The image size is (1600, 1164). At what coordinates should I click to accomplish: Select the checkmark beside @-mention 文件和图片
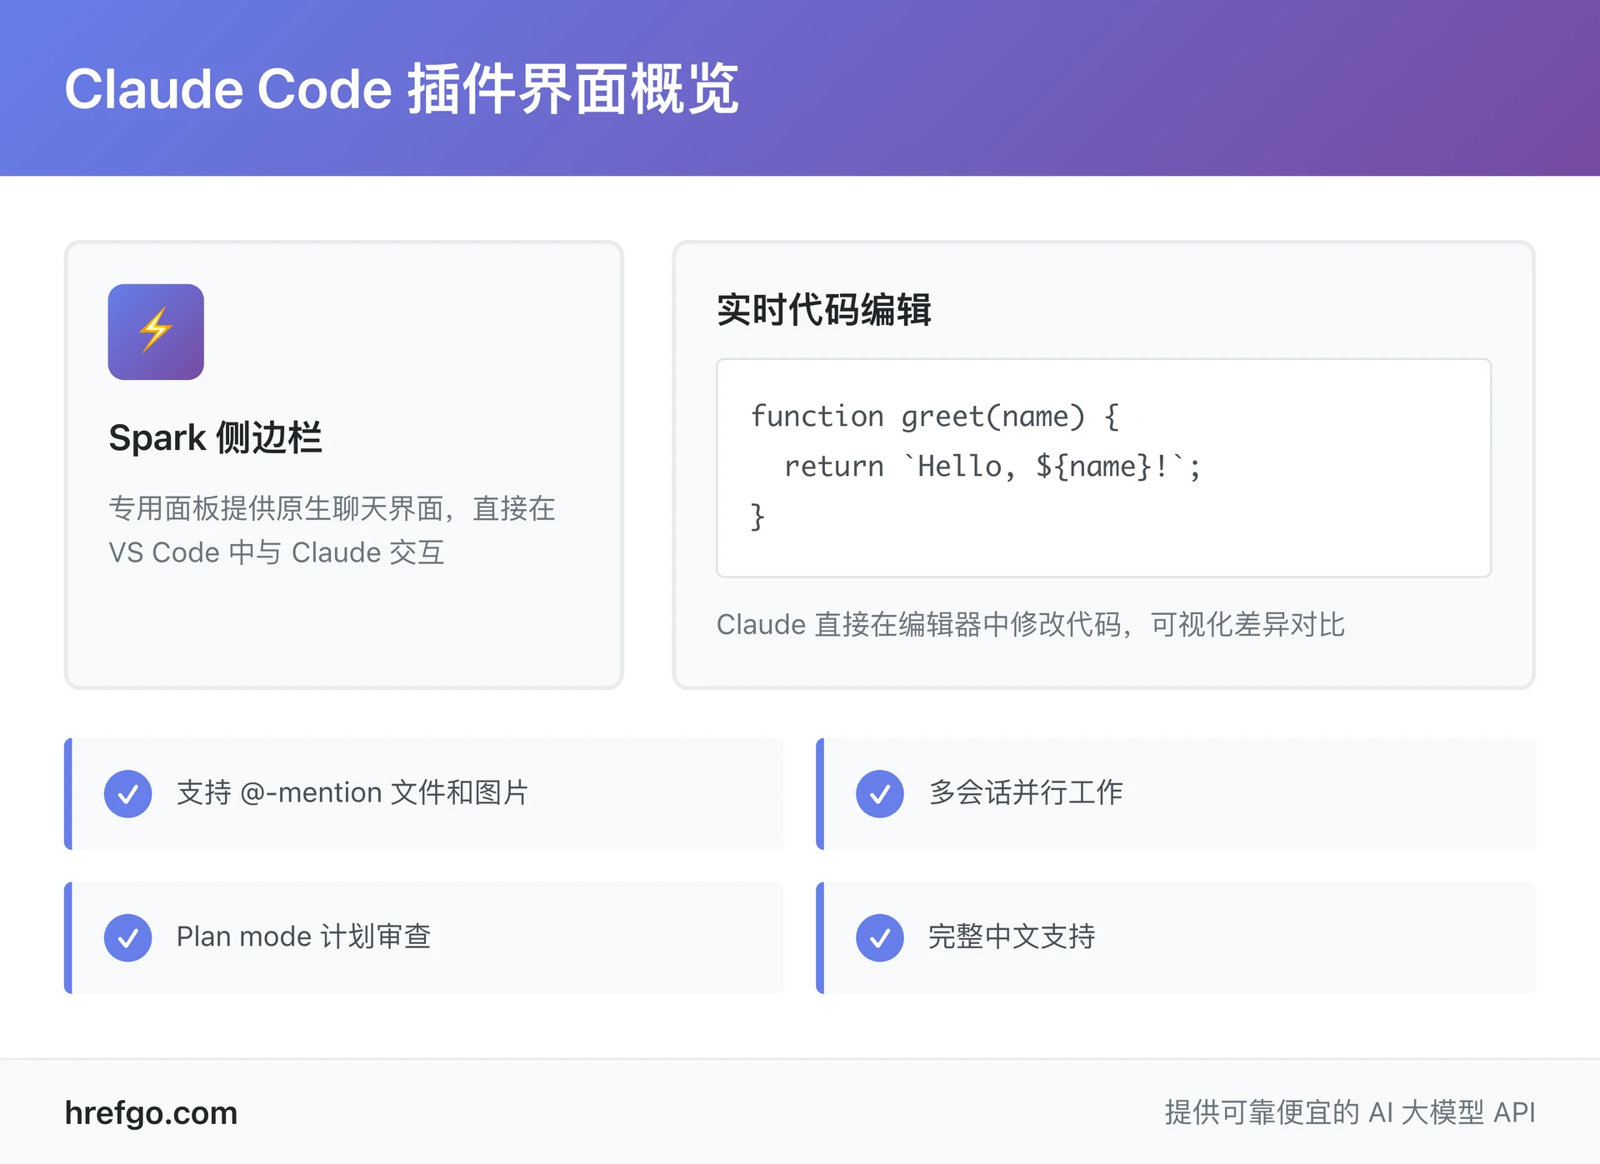pyautogui.click(x=127, y=793)
